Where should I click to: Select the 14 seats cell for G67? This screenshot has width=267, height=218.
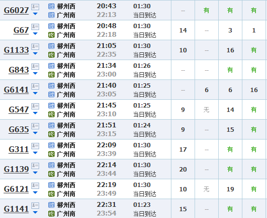point(183,30)
